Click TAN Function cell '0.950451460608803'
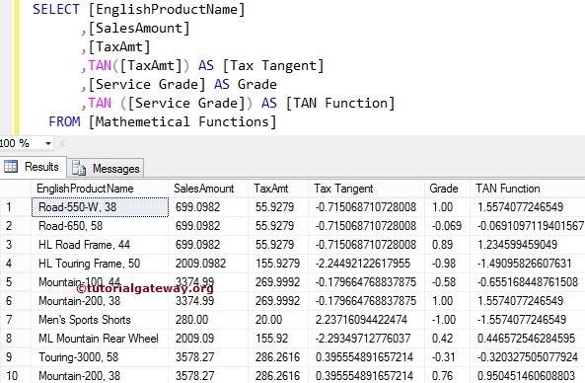 pyautogui.click(x=528, y=375)
